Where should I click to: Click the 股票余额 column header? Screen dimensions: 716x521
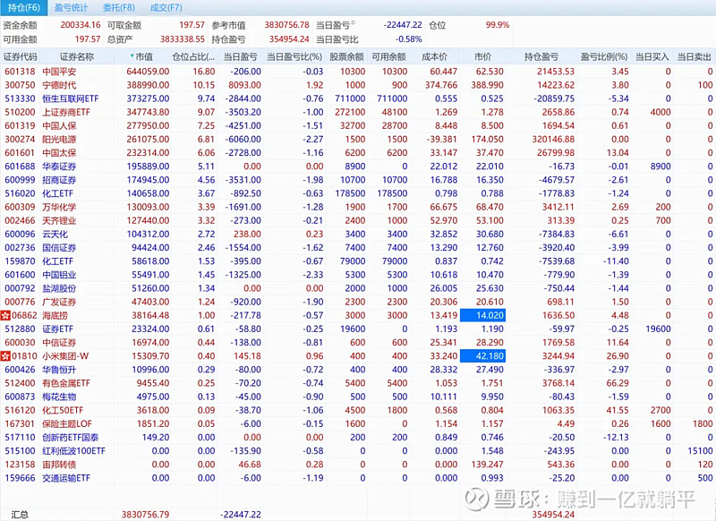346,57
